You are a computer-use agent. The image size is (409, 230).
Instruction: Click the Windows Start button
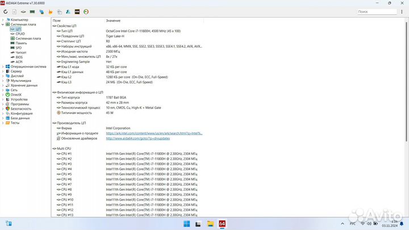point(186,223)
